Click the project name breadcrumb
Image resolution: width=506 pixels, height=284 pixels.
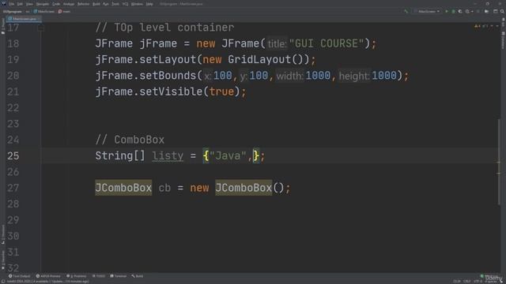[x=13, y=11]
